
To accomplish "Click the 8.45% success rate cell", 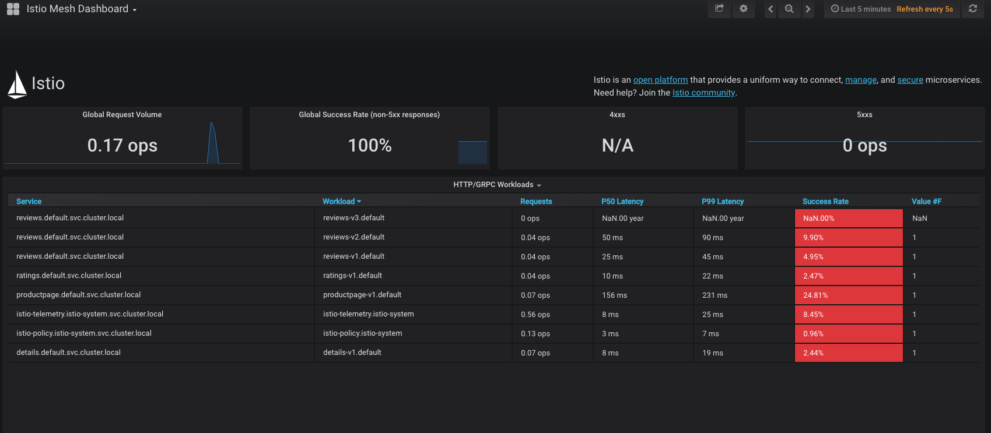I will (849, 314).
